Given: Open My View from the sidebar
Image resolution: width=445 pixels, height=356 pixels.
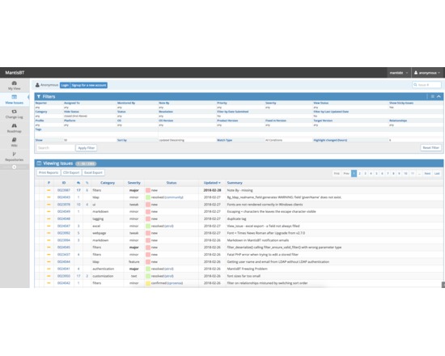Looking at the screenshot, I should (x=15, y=85).
